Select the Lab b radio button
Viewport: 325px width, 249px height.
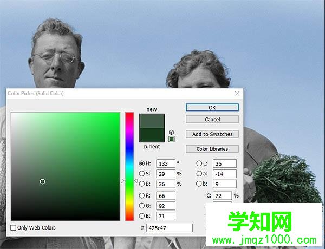199,184
